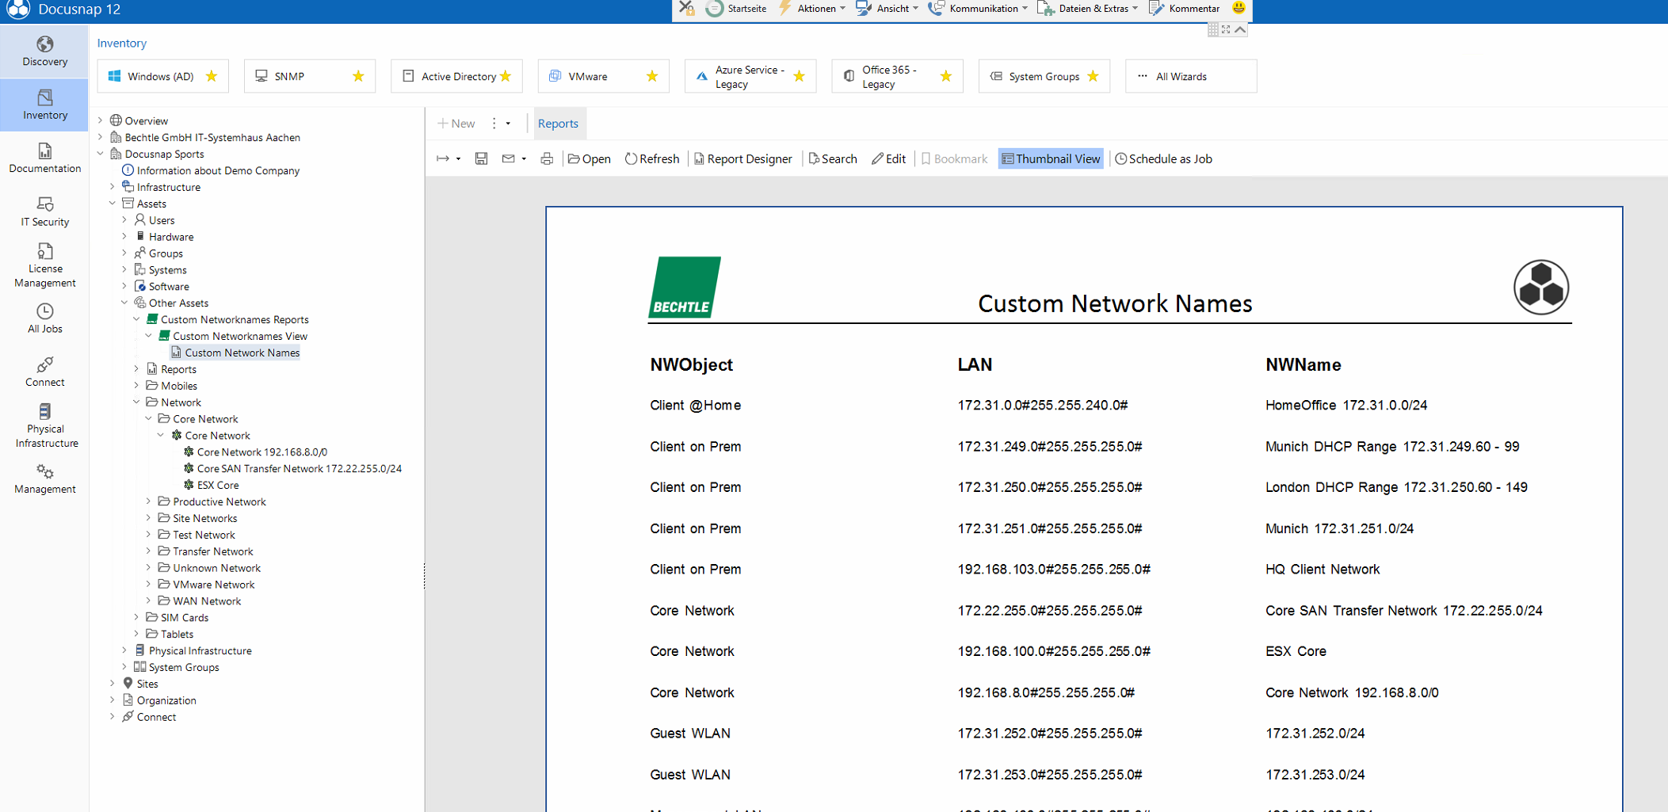
Task: Toggle favorite star for Azure Service wizard
Action: 799,76
